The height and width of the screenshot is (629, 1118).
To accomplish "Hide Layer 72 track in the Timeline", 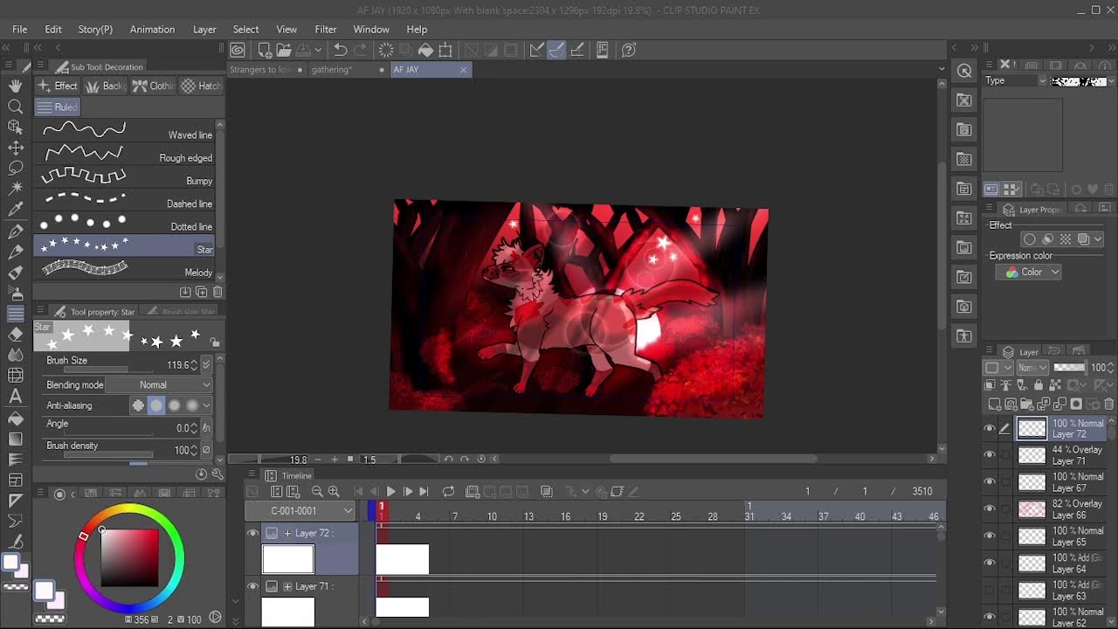I will (252, 533).
